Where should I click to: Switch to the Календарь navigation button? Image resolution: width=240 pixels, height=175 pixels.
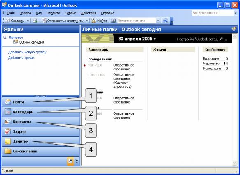coord(41,112)
